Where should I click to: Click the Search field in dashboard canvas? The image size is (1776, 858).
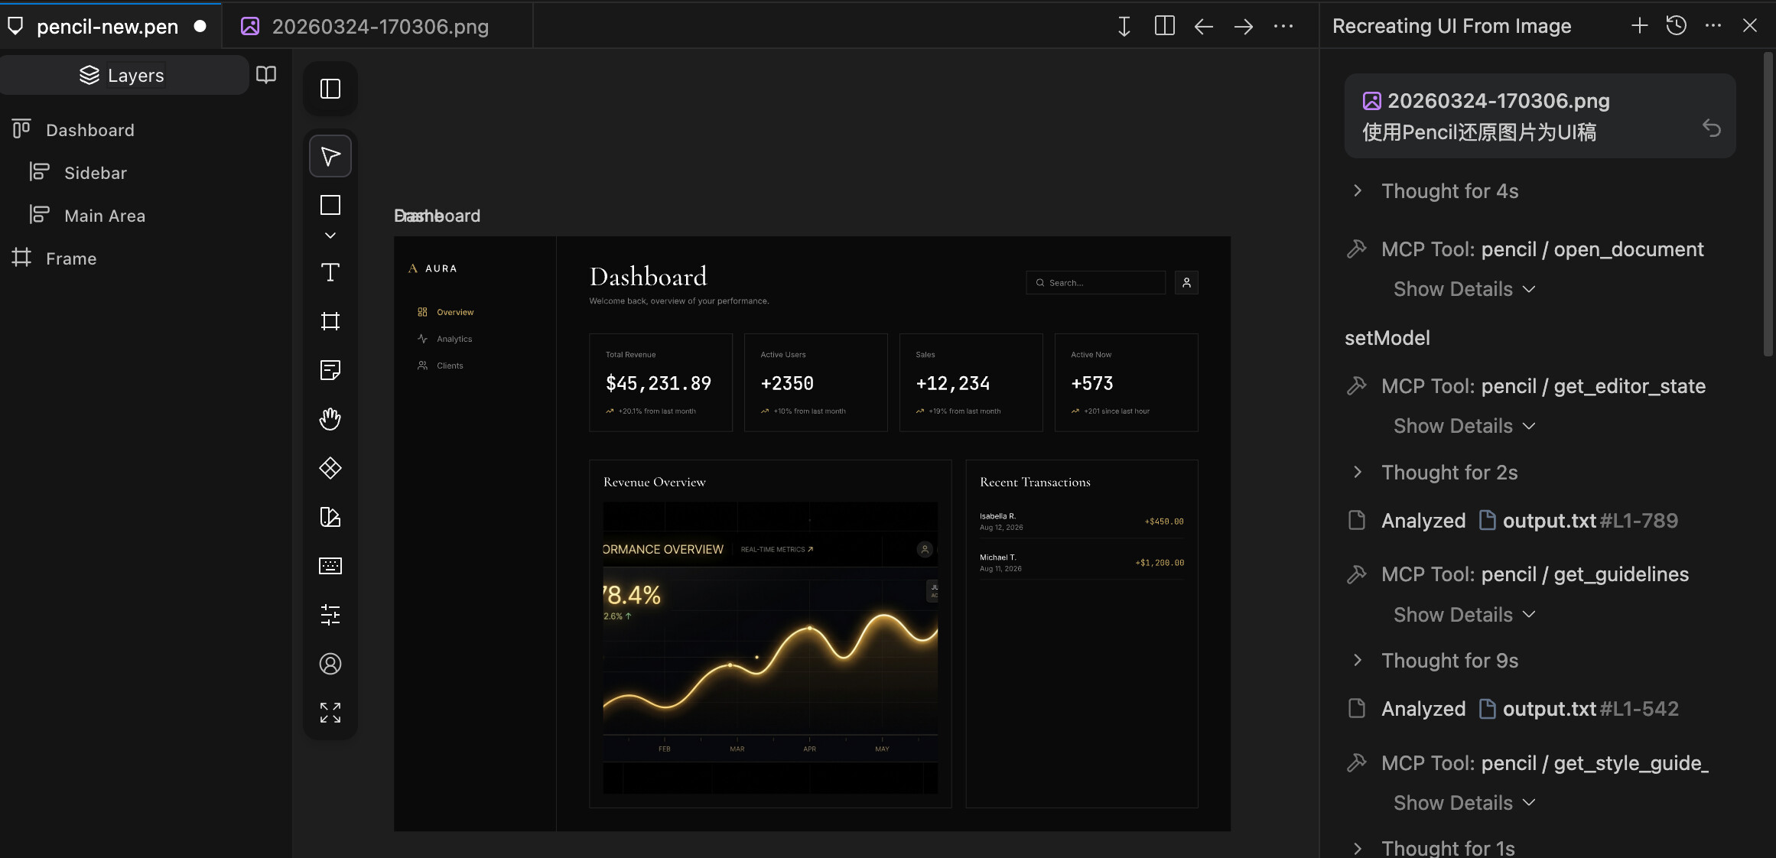pos(1095,283)
